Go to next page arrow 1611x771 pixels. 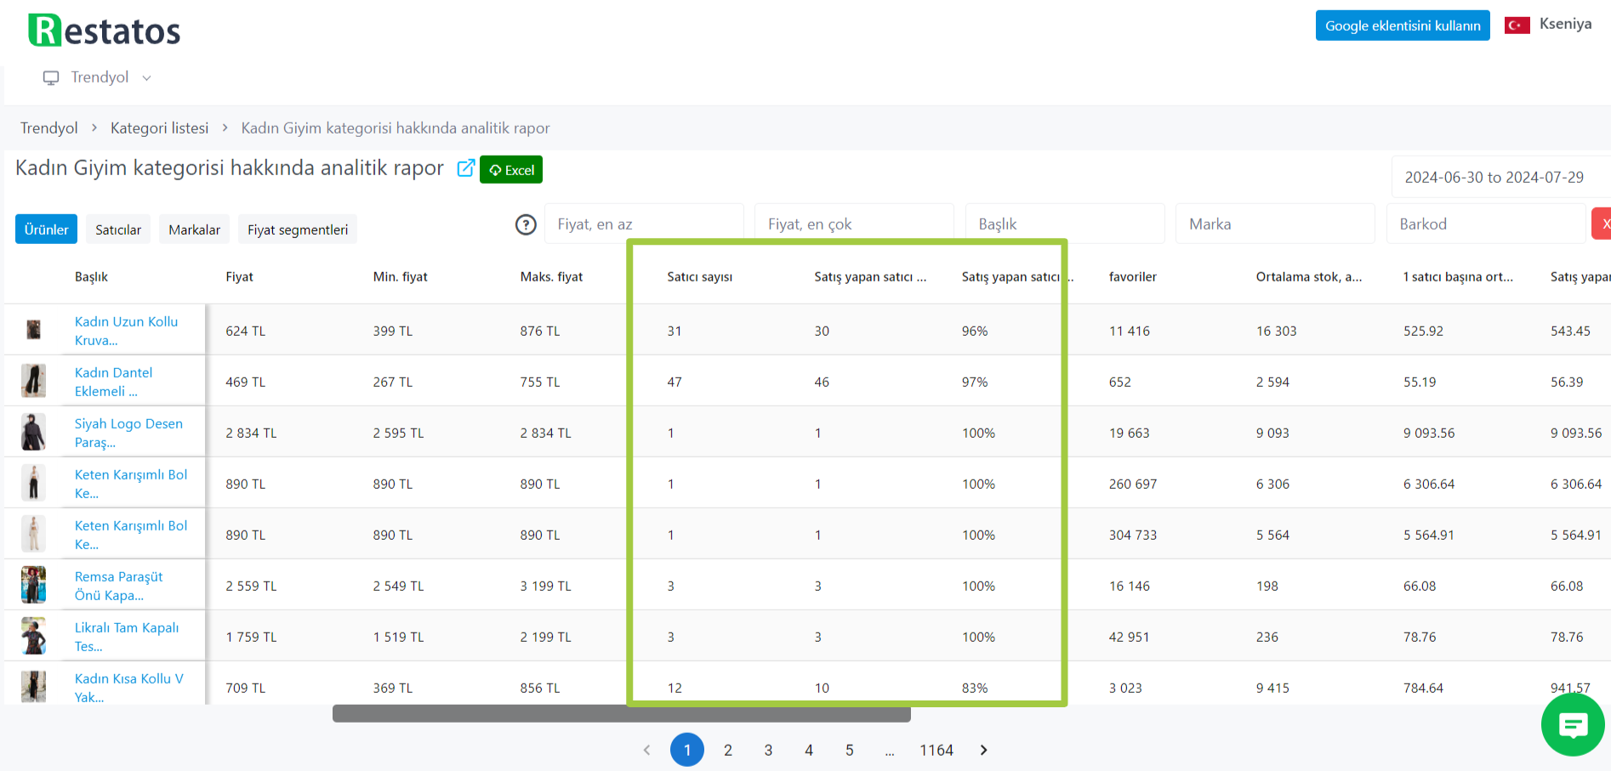click(983, 750)
